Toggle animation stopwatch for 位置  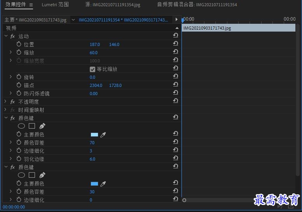(x=19, y=44)
